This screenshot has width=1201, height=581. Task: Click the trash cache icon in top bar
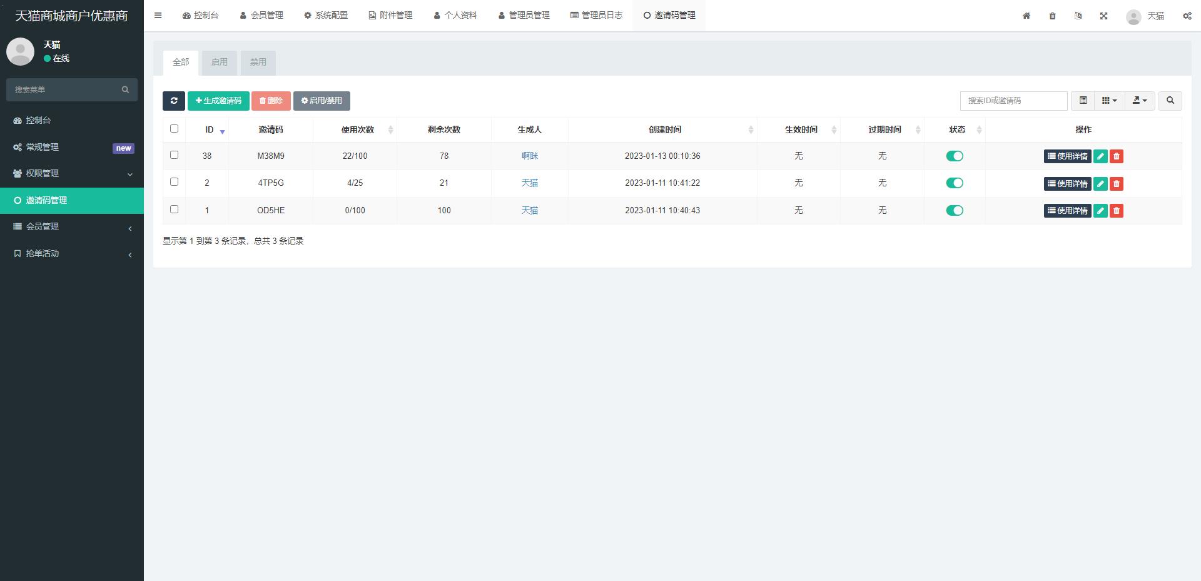pyautogui.click(x=1052, y=16)
